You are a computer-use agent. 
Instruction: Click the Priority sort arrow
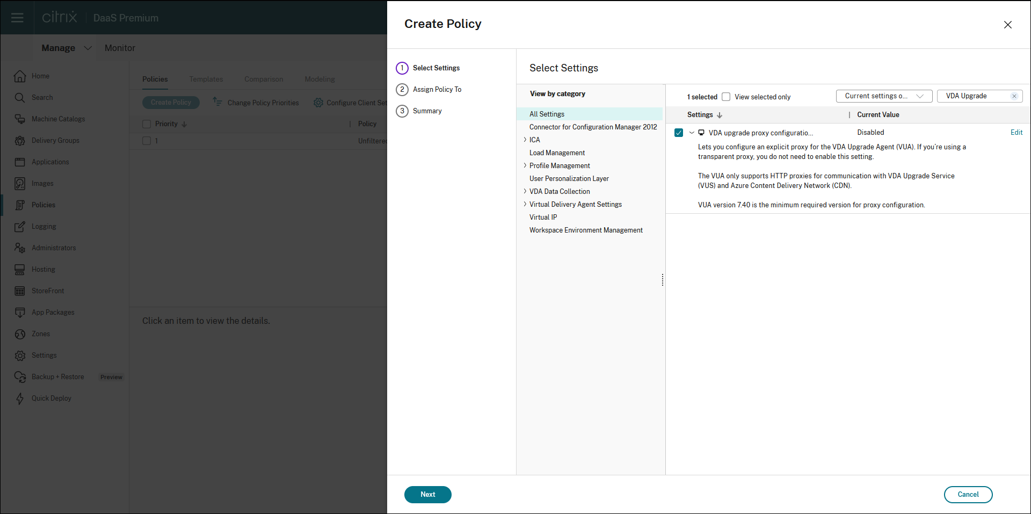click(184, 124)
